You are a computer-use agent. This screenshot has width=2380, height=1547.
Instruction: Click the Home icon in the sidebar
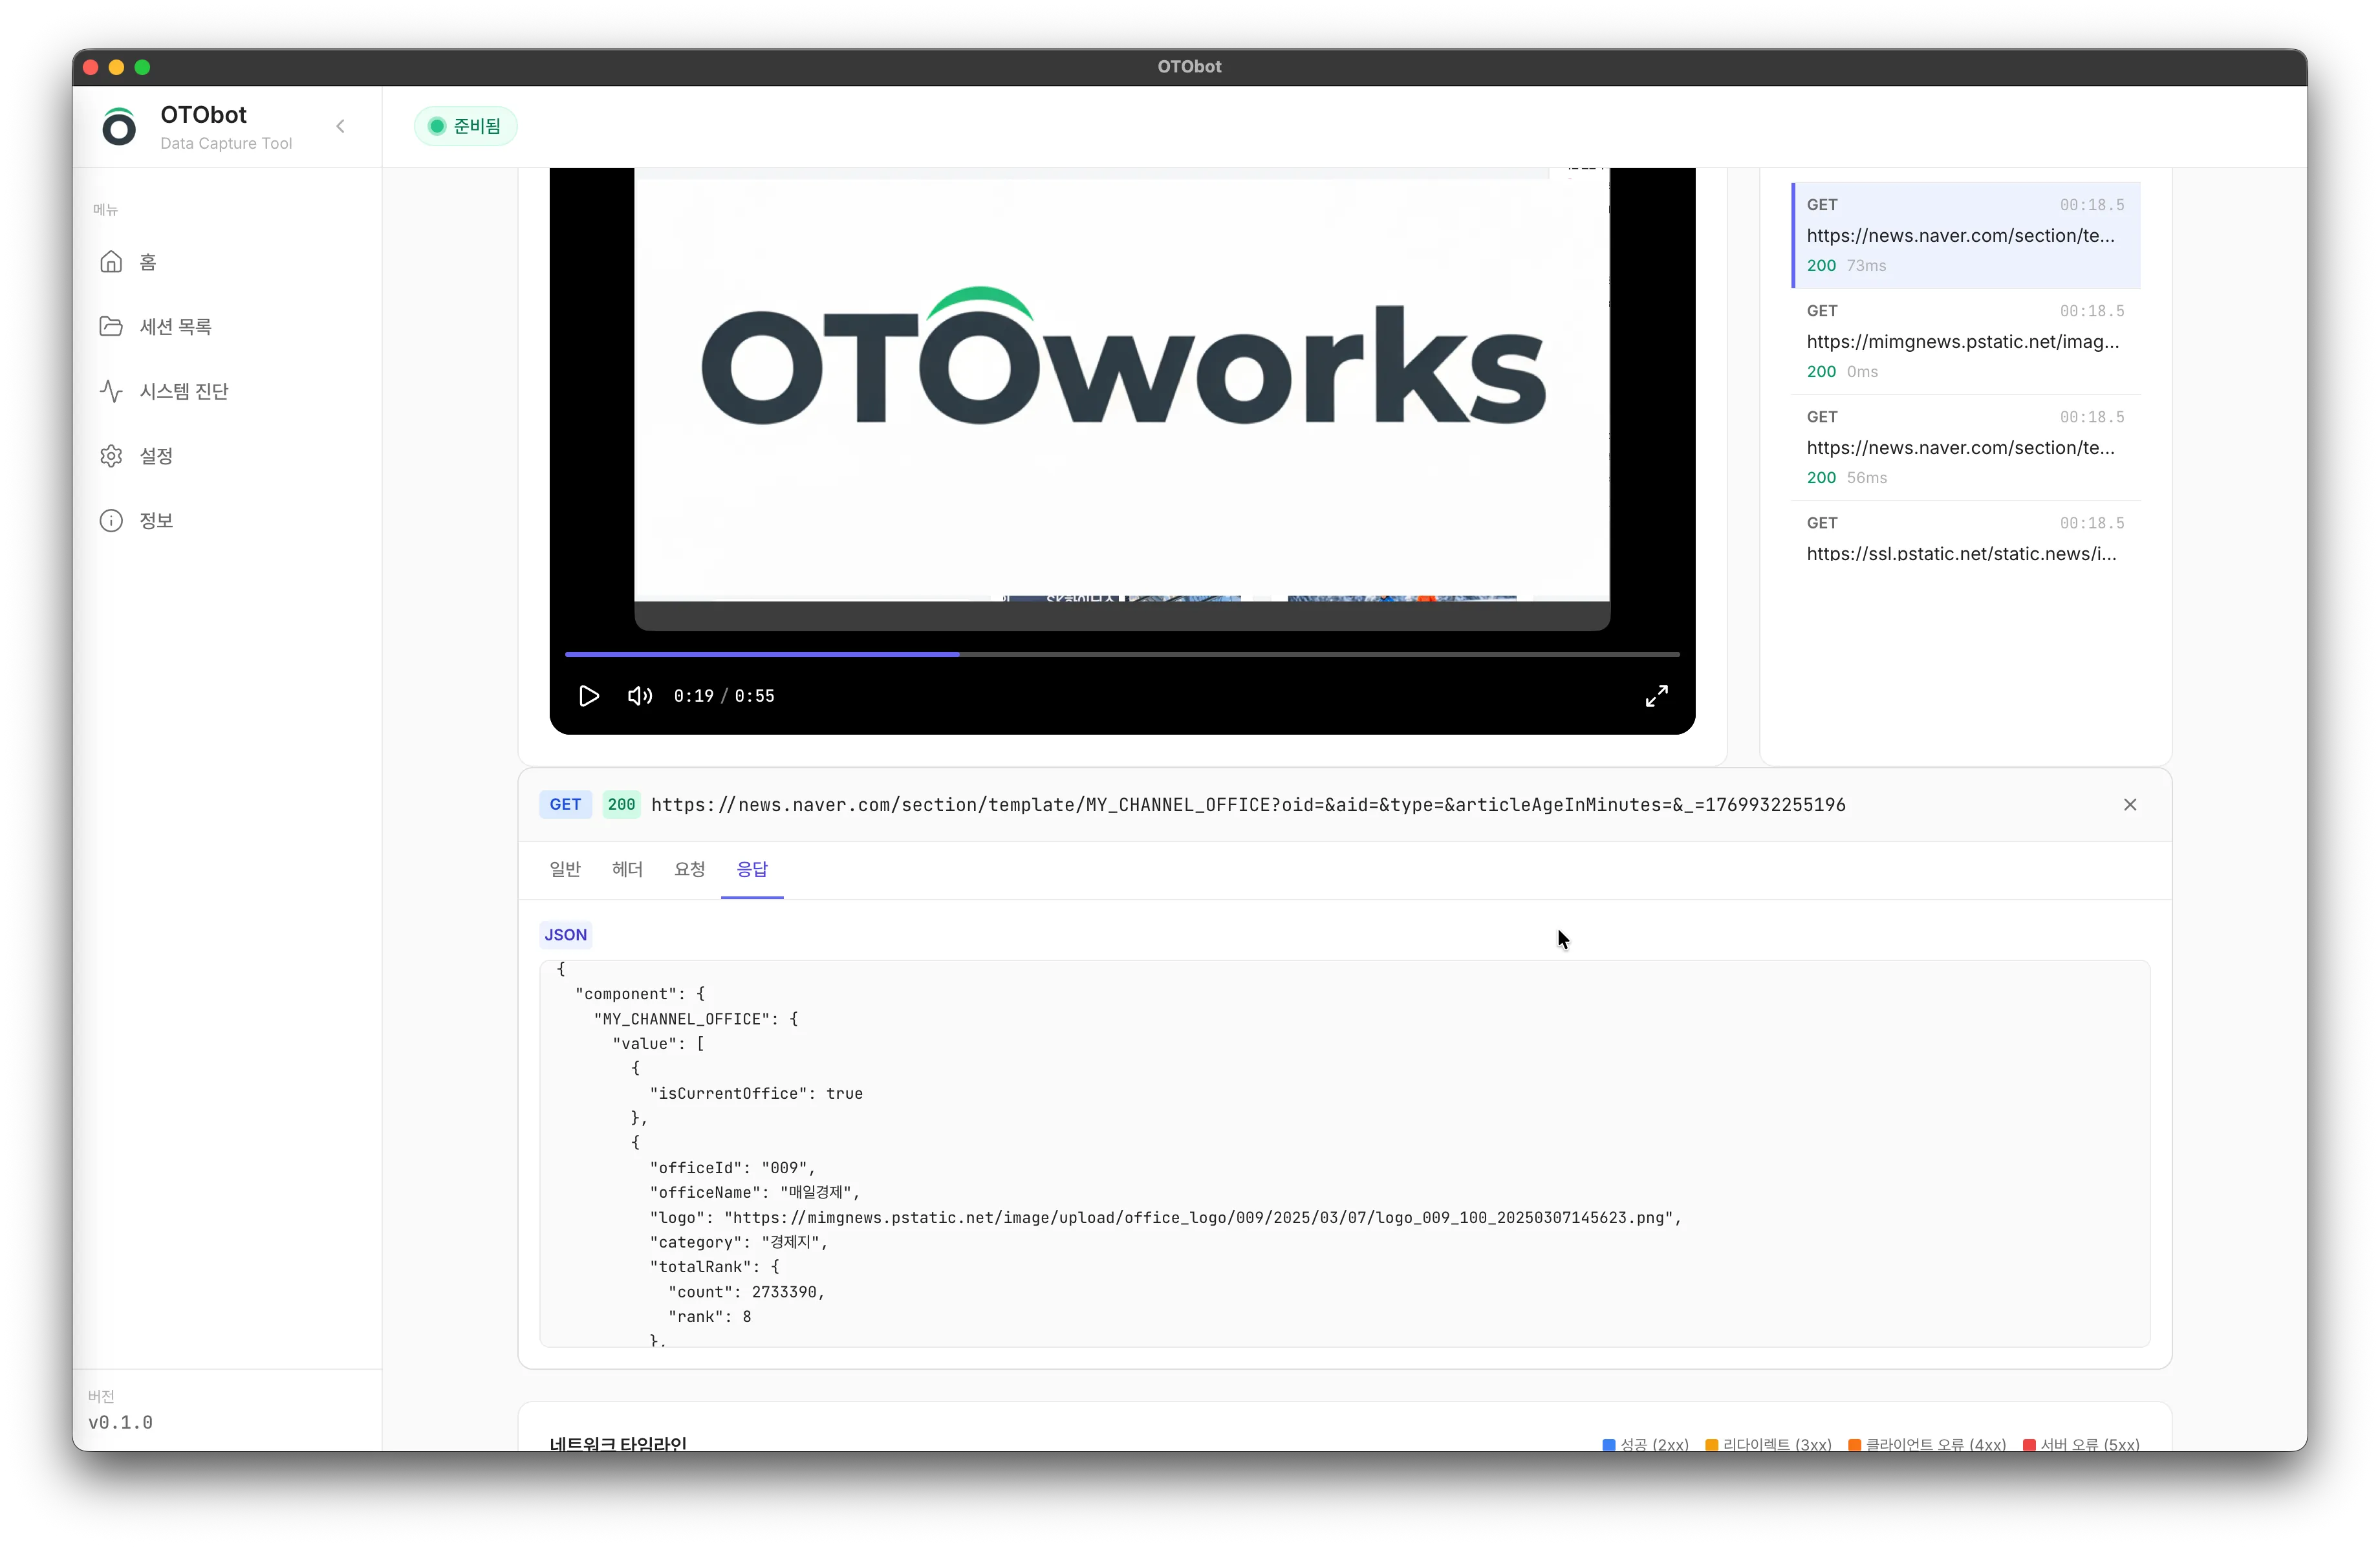[111, 262]
